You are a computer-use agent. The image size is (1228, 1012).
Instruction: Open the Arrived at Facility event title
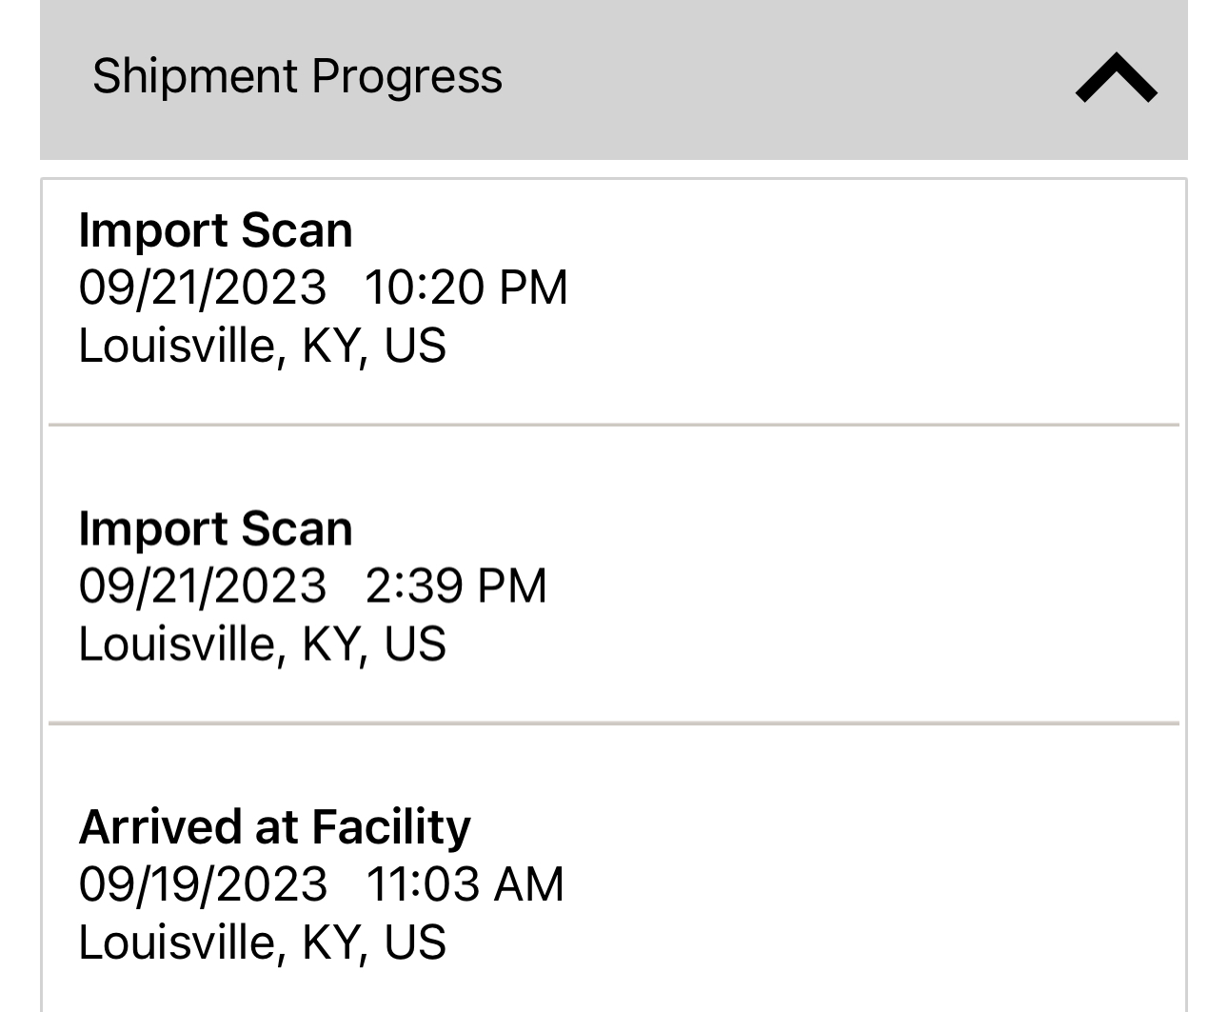pyautogui.click(x=274, y=826)
